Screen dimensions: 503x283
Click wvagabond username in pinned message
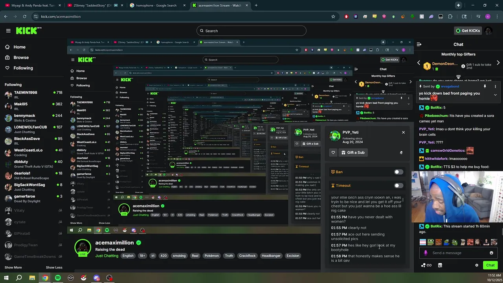pos(450,86)
